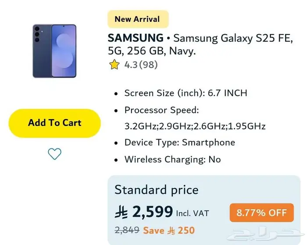Click the 4.3 rating score

(x=131, y=65)
